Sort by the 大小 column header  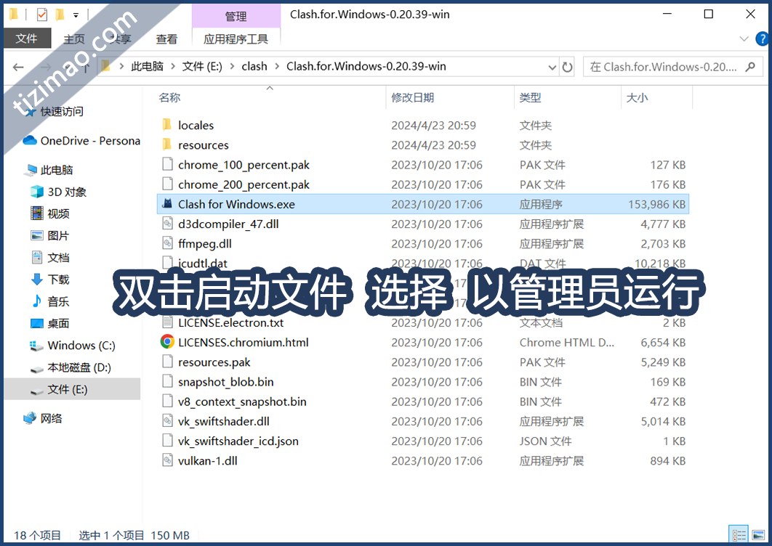tap(637, 97)
